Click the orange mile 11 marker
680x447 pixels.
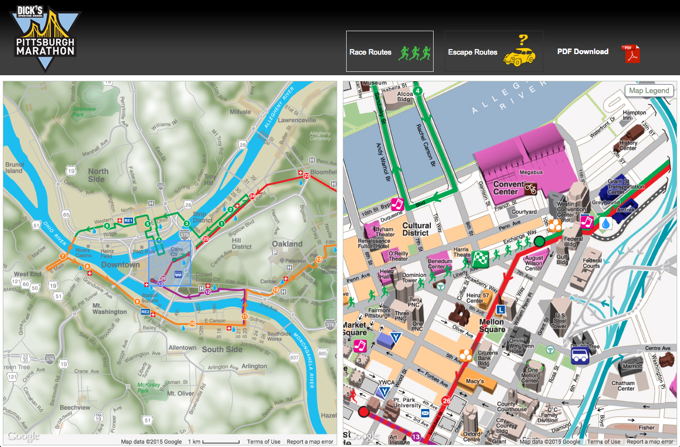(x=244, y=316)
